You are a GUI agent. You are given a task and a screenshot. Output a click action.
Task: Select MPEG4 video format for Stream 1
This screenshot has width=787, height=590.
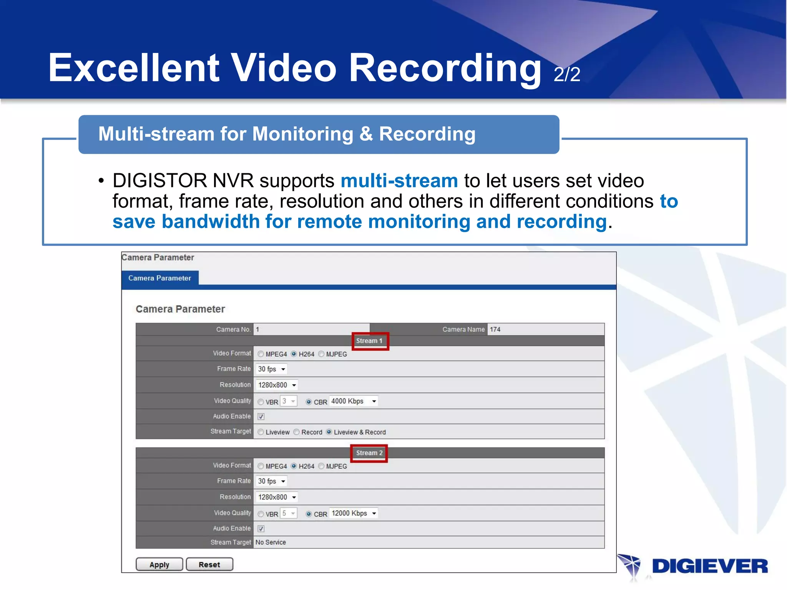point(261,354)
